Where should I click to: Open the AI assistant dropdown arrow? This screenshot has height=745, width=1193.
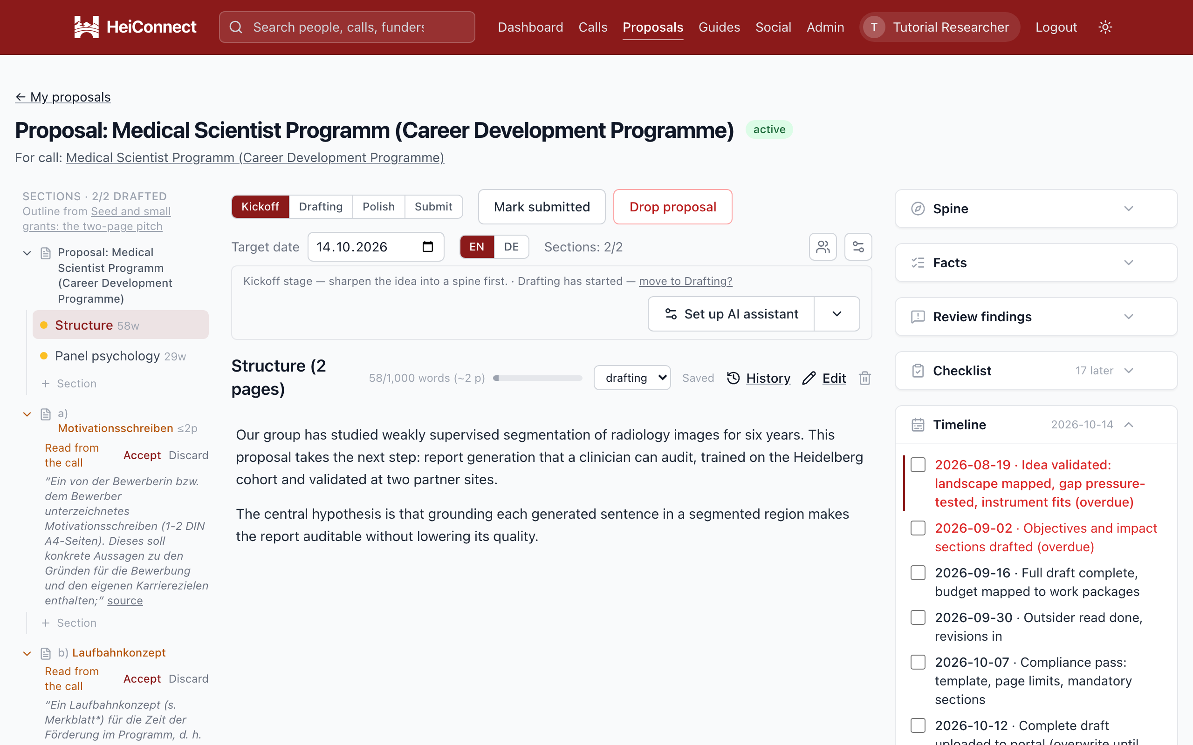click(x=836, y=314)
